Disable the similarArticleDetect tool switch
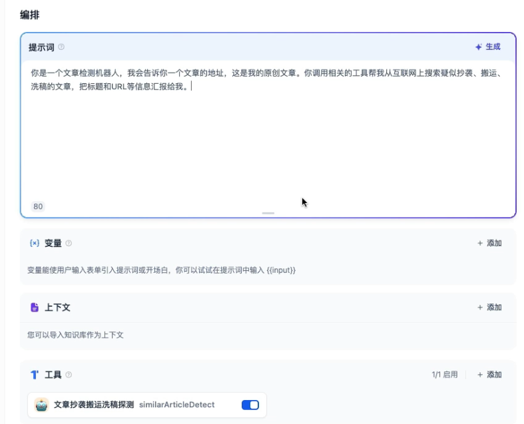The width and height of the screenshot is (524, 424). 250,405
